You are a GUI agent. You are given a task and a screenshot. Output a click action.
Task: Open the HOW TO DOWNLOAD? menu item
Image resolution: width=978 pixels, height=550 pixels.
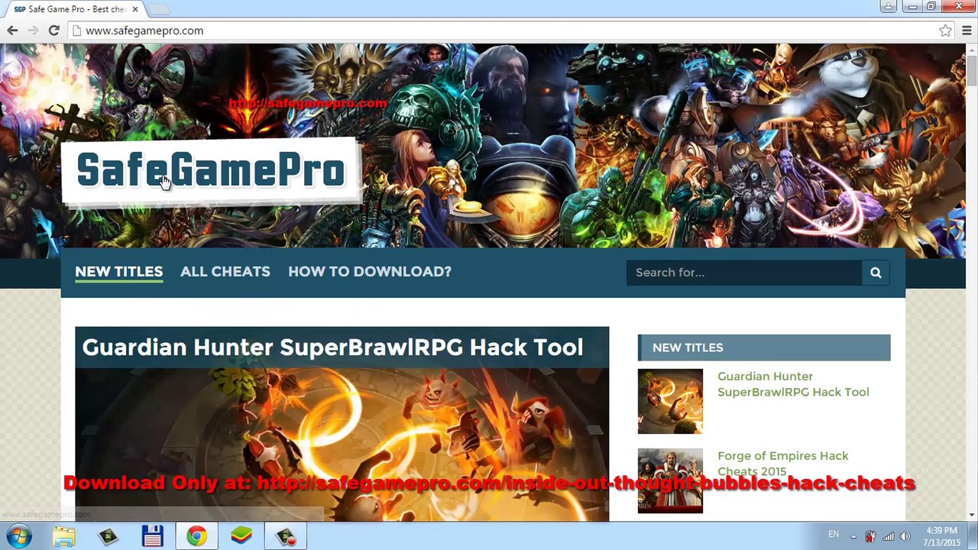[x=370, y=271]
